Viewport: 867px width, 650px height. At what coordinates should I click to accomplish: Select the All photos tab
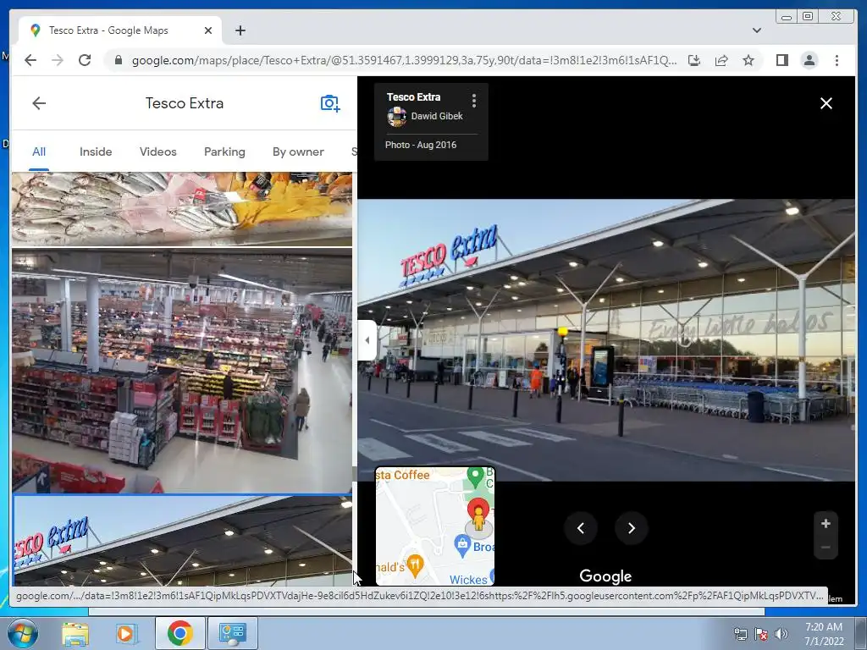click(x=39, y=152)
